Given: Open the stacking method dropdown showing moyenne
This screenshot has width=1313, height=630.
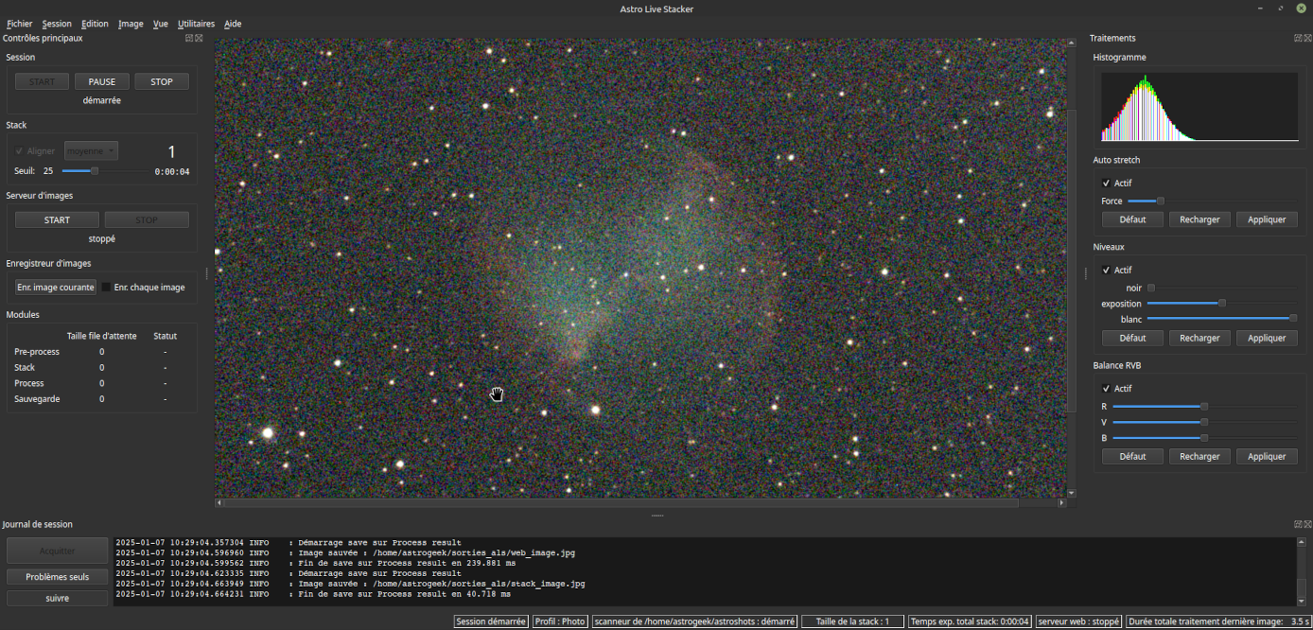Looking at the screenshot, I should (91, 150).
